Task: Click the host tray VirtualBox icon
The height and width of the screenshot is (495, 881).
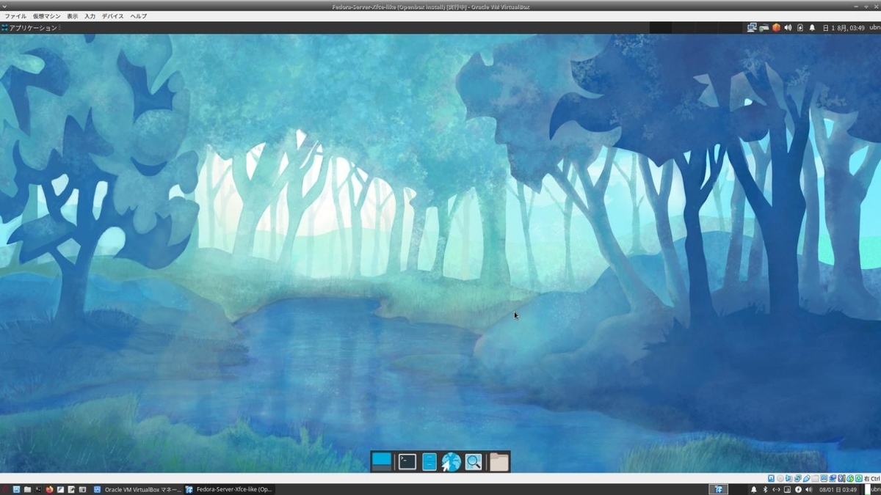Action: pos(718,489)
